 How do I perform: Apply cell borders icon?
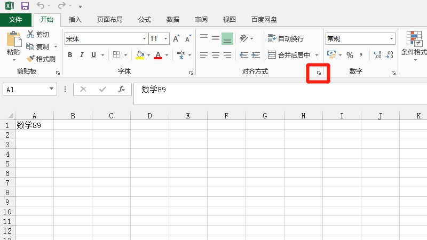pos(116,55)
